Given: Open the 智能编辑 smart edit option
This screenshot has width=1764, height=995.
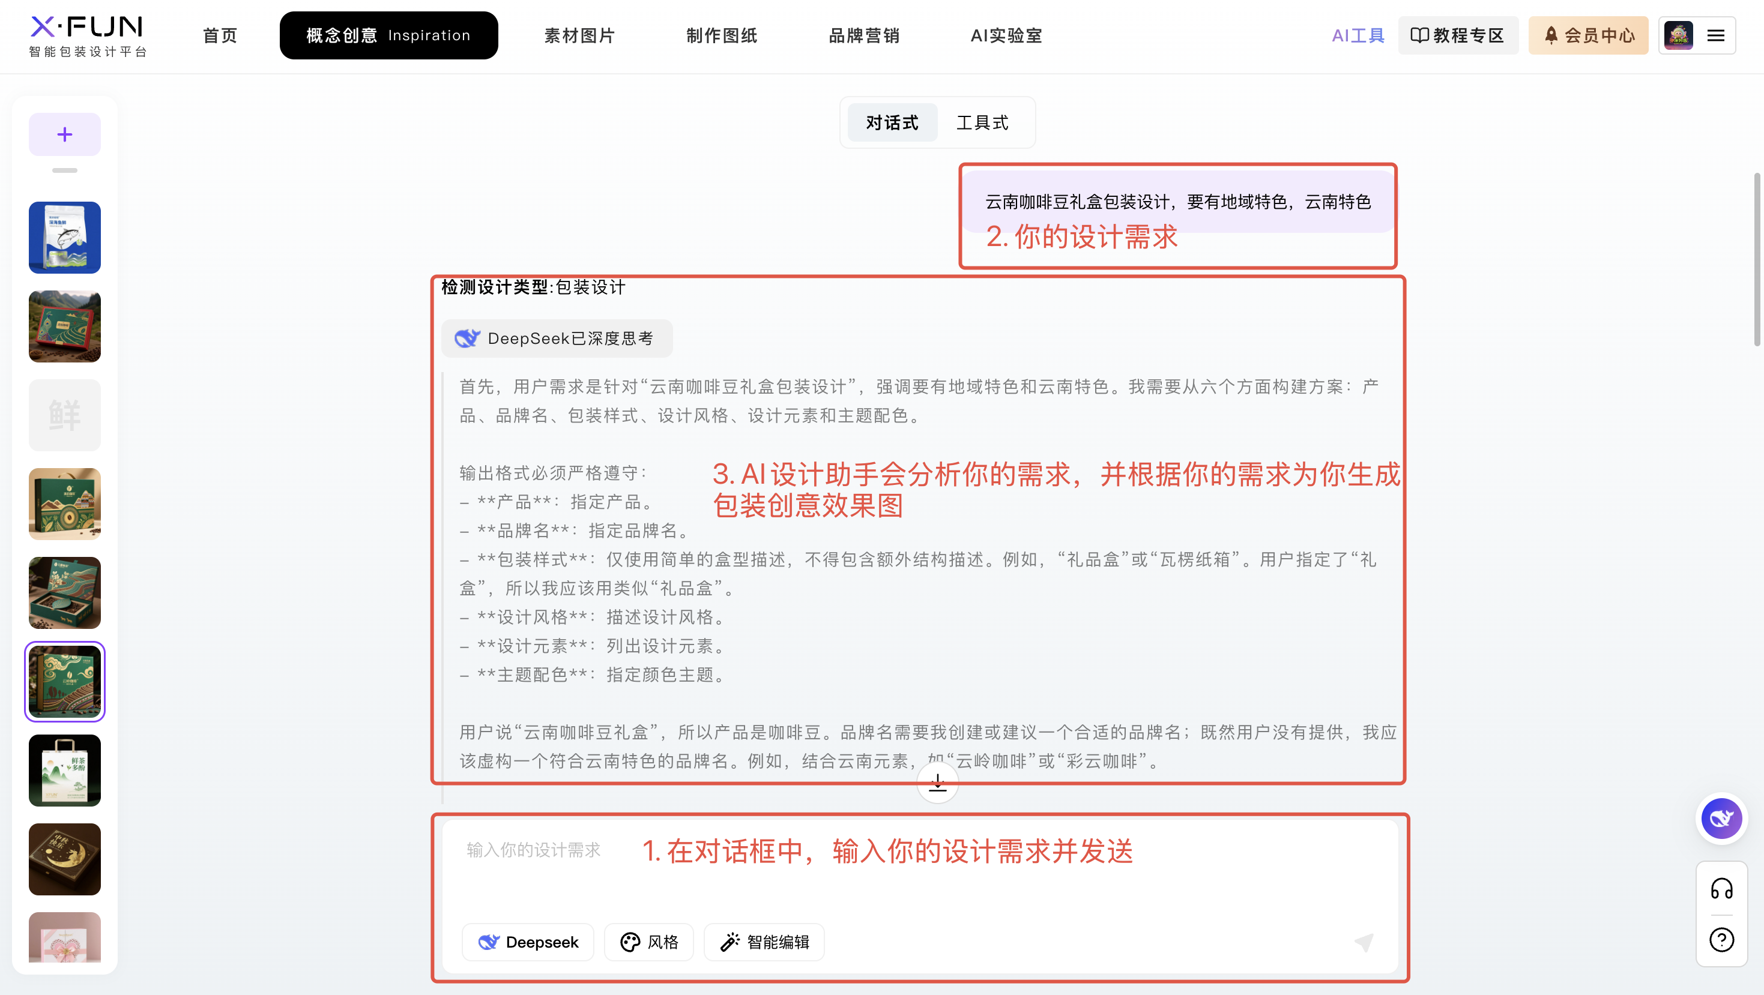Looking at the screenshot, I should tap(764, 942).
